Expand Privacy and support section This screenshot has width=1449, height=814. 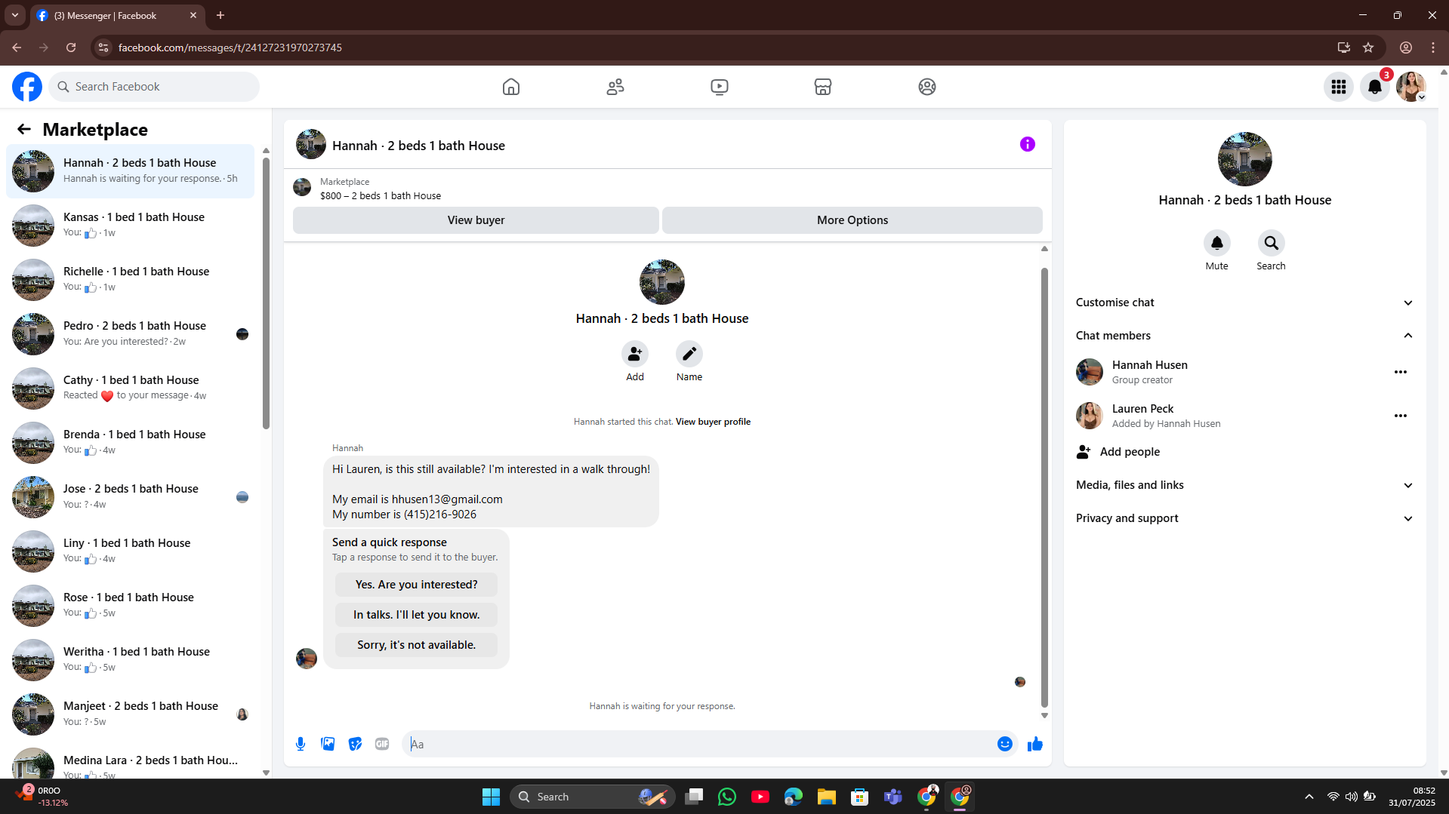(1244, 518)
